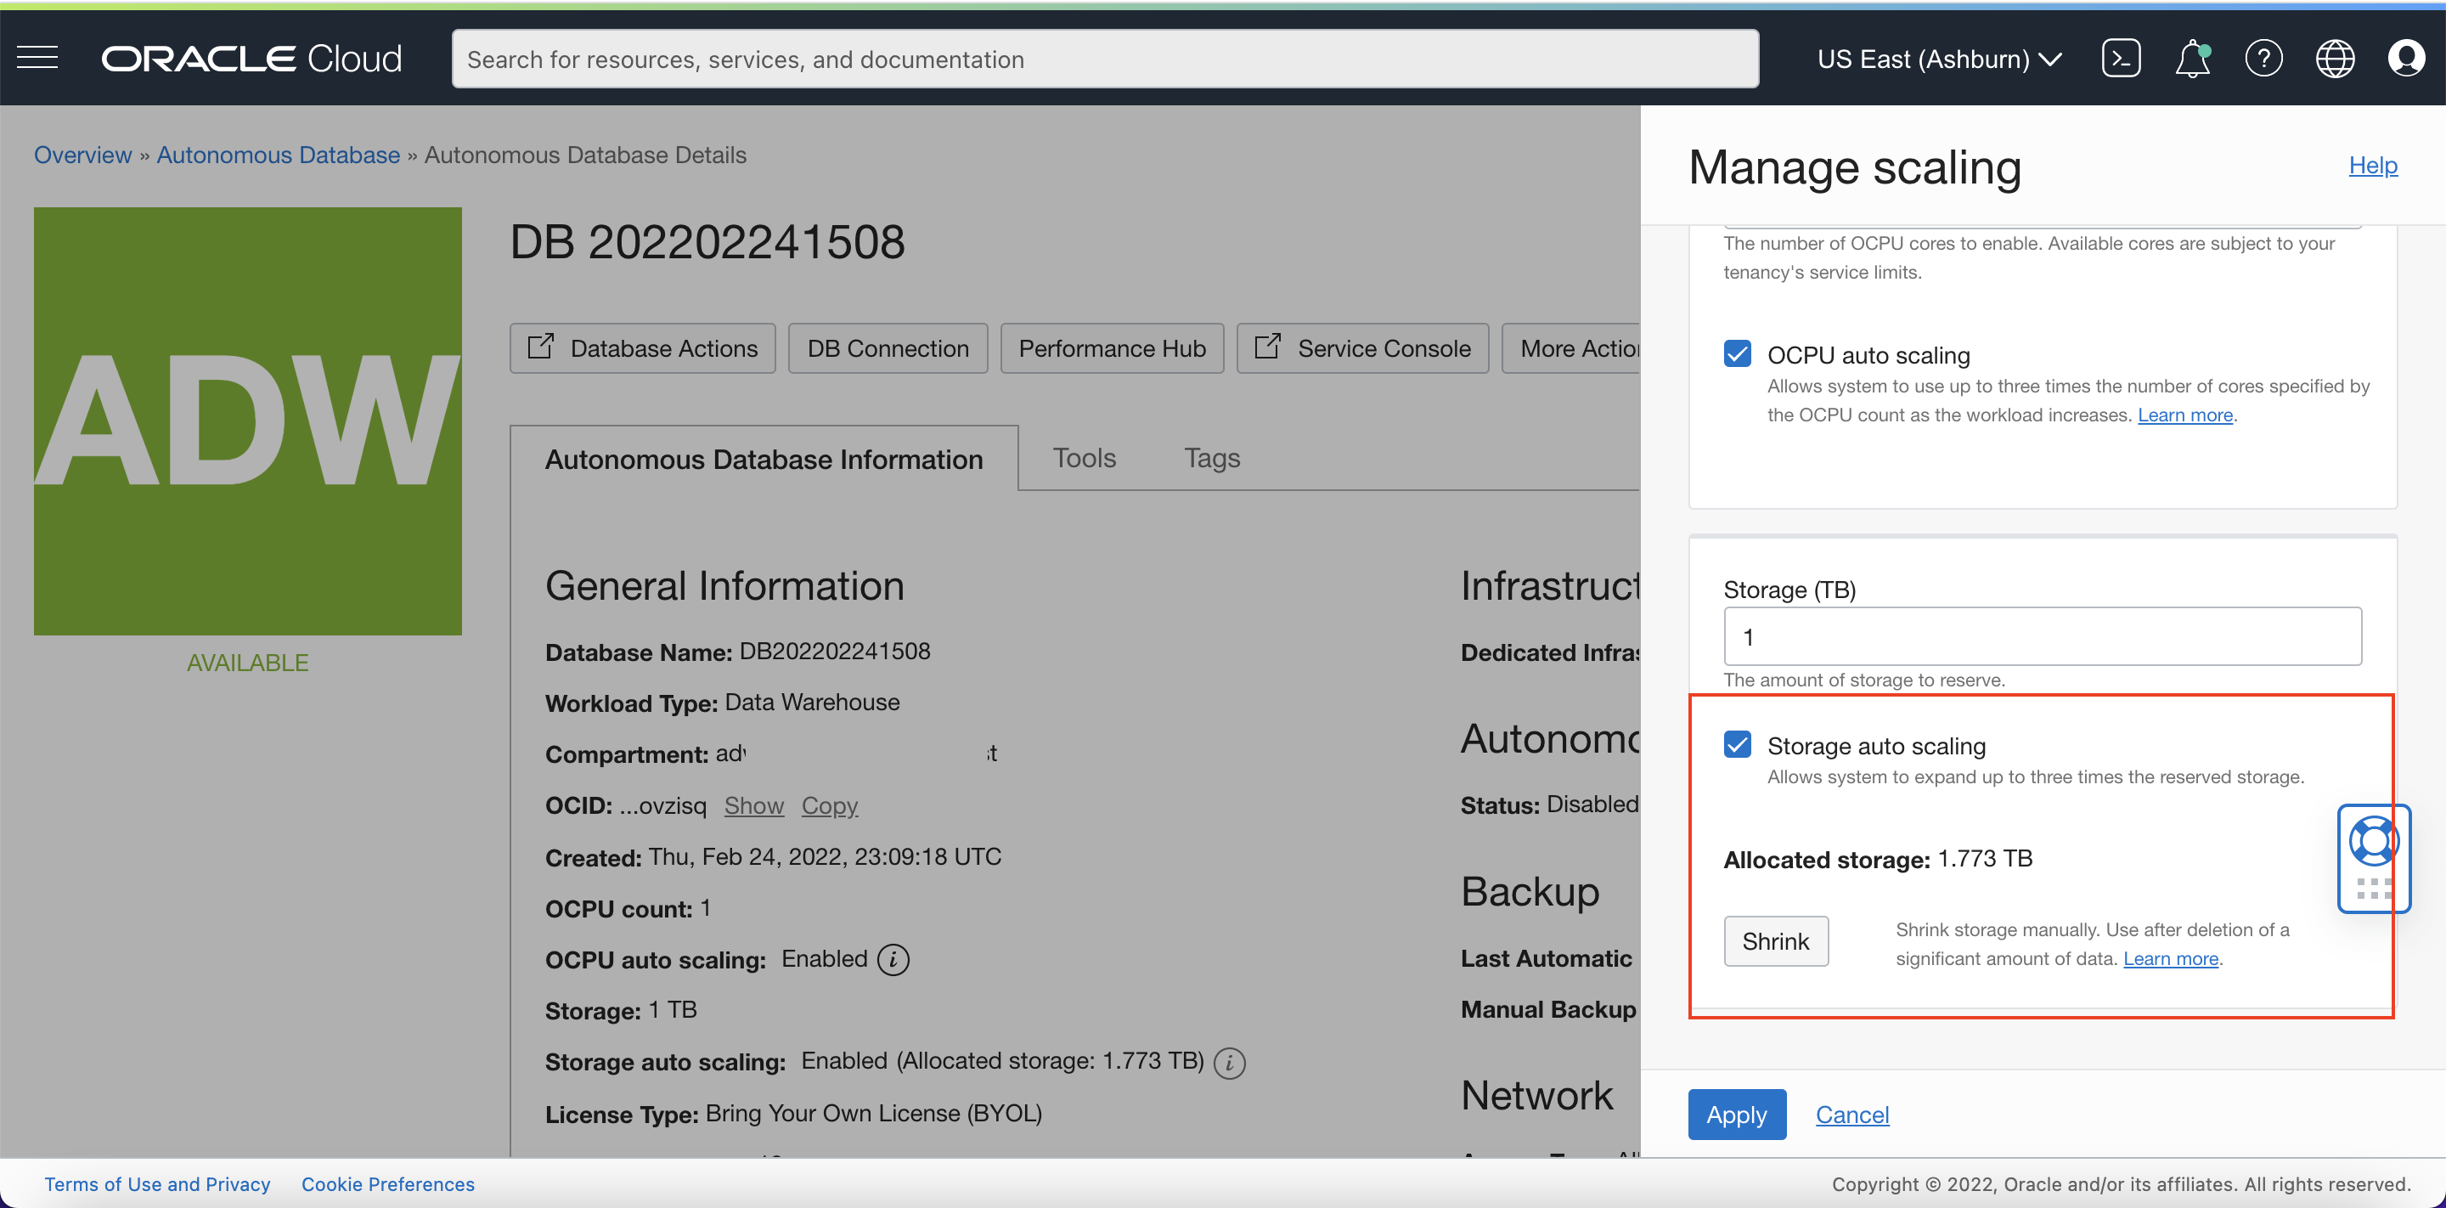The width and height of the screenshot is (2446, 1208).
Task: Click the Cancel link
Action: click(1851, 1114)
